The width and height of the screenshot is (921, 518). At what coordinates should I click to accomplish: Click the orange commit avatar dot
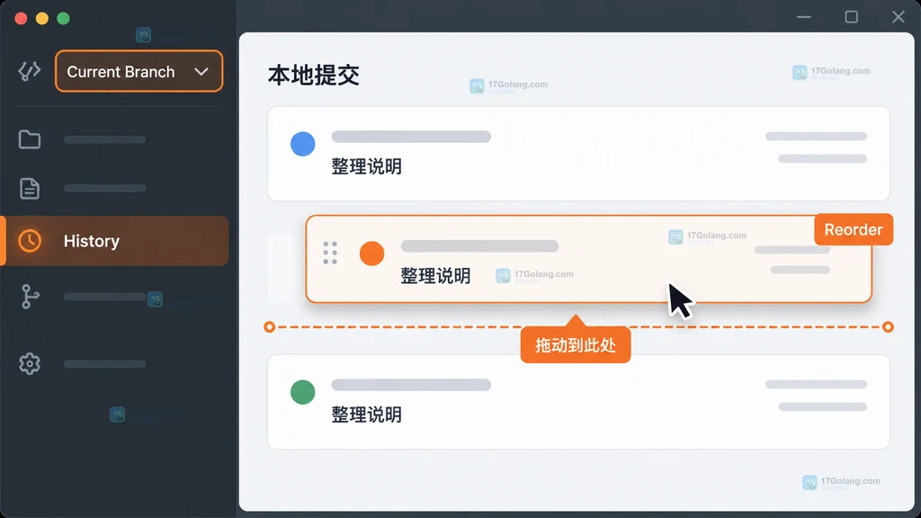(x=371, y=253)
